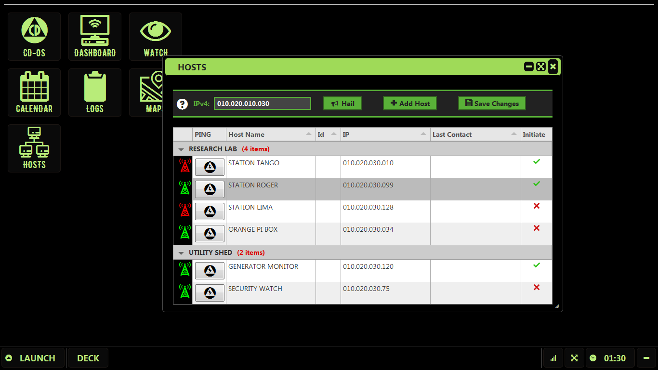Open the CD-OS desktop icon

tap(34, 37)
